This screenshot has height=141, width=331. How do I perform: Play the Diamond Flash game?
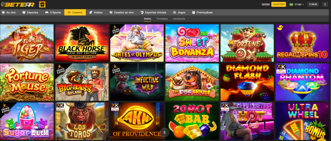(247, 82)
